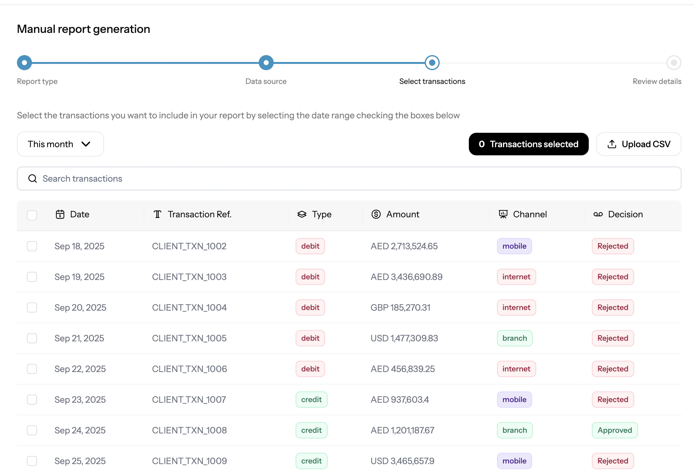Tick the checkbox for CLIENT_TXN_1005

click(x=32, y=338)
